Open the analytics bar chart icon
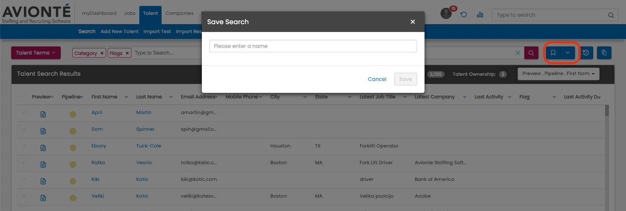This screenshot has height=211, width=626. (x=480, y=14)
